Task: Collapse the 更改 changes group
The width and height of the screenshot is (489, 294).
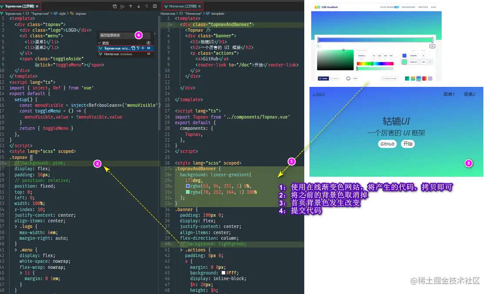Action: [x=100, y=43]
